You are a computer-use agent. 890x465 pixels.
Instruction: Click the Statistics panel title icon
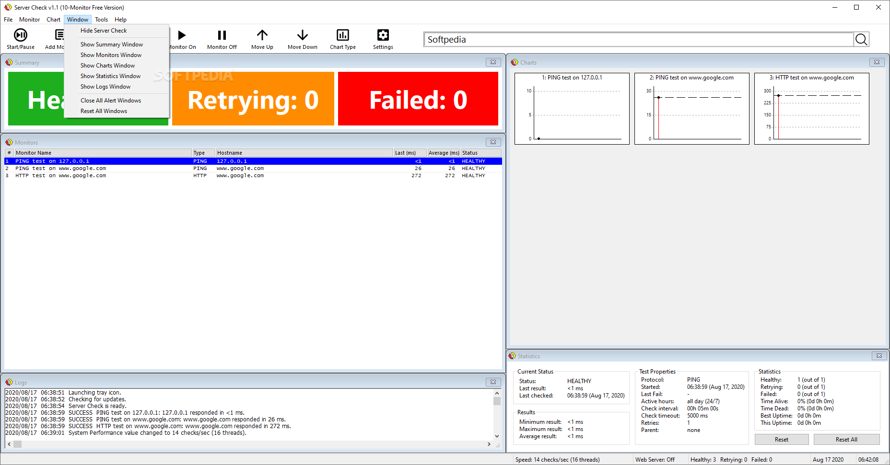click(x=512, y=356)
